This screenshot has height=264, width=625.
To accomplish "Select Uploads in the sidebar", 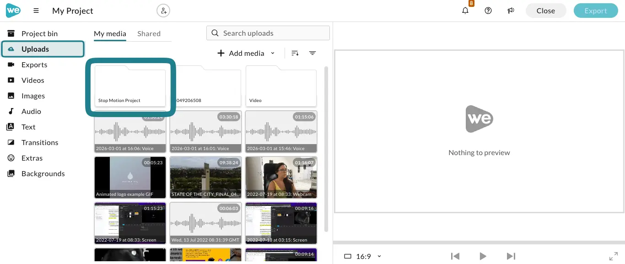I will coord(43,49).
